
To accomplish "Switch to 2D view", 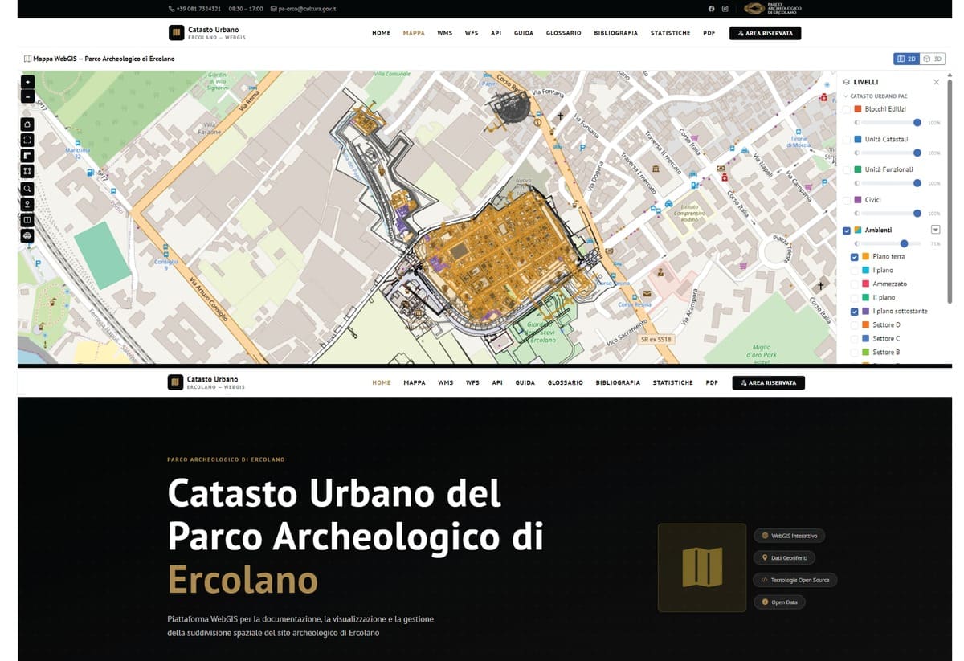I will pos(906,59).
